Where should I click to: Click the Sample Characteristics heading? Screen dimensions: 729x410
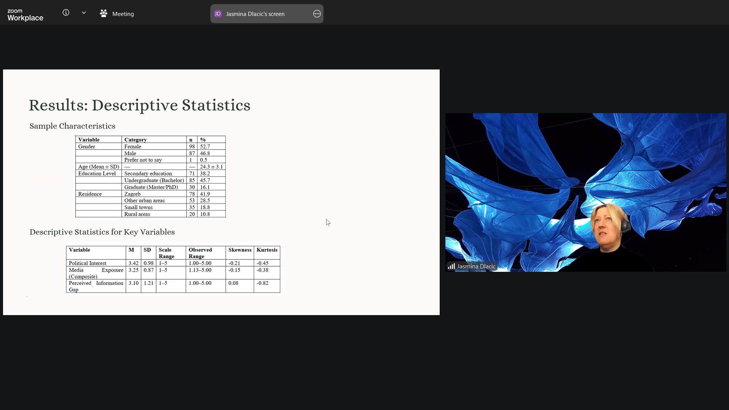click(x=72, y=126)
